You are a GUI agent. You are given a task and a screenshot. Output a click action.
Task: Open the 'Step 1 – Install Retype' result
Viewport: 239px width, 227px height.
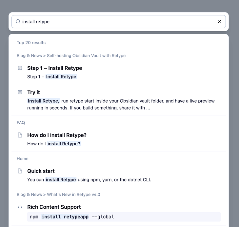click(x=54, y=68)
